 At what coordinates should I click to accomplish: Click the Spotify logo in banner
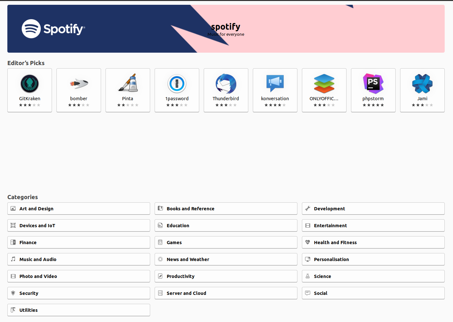53,29
